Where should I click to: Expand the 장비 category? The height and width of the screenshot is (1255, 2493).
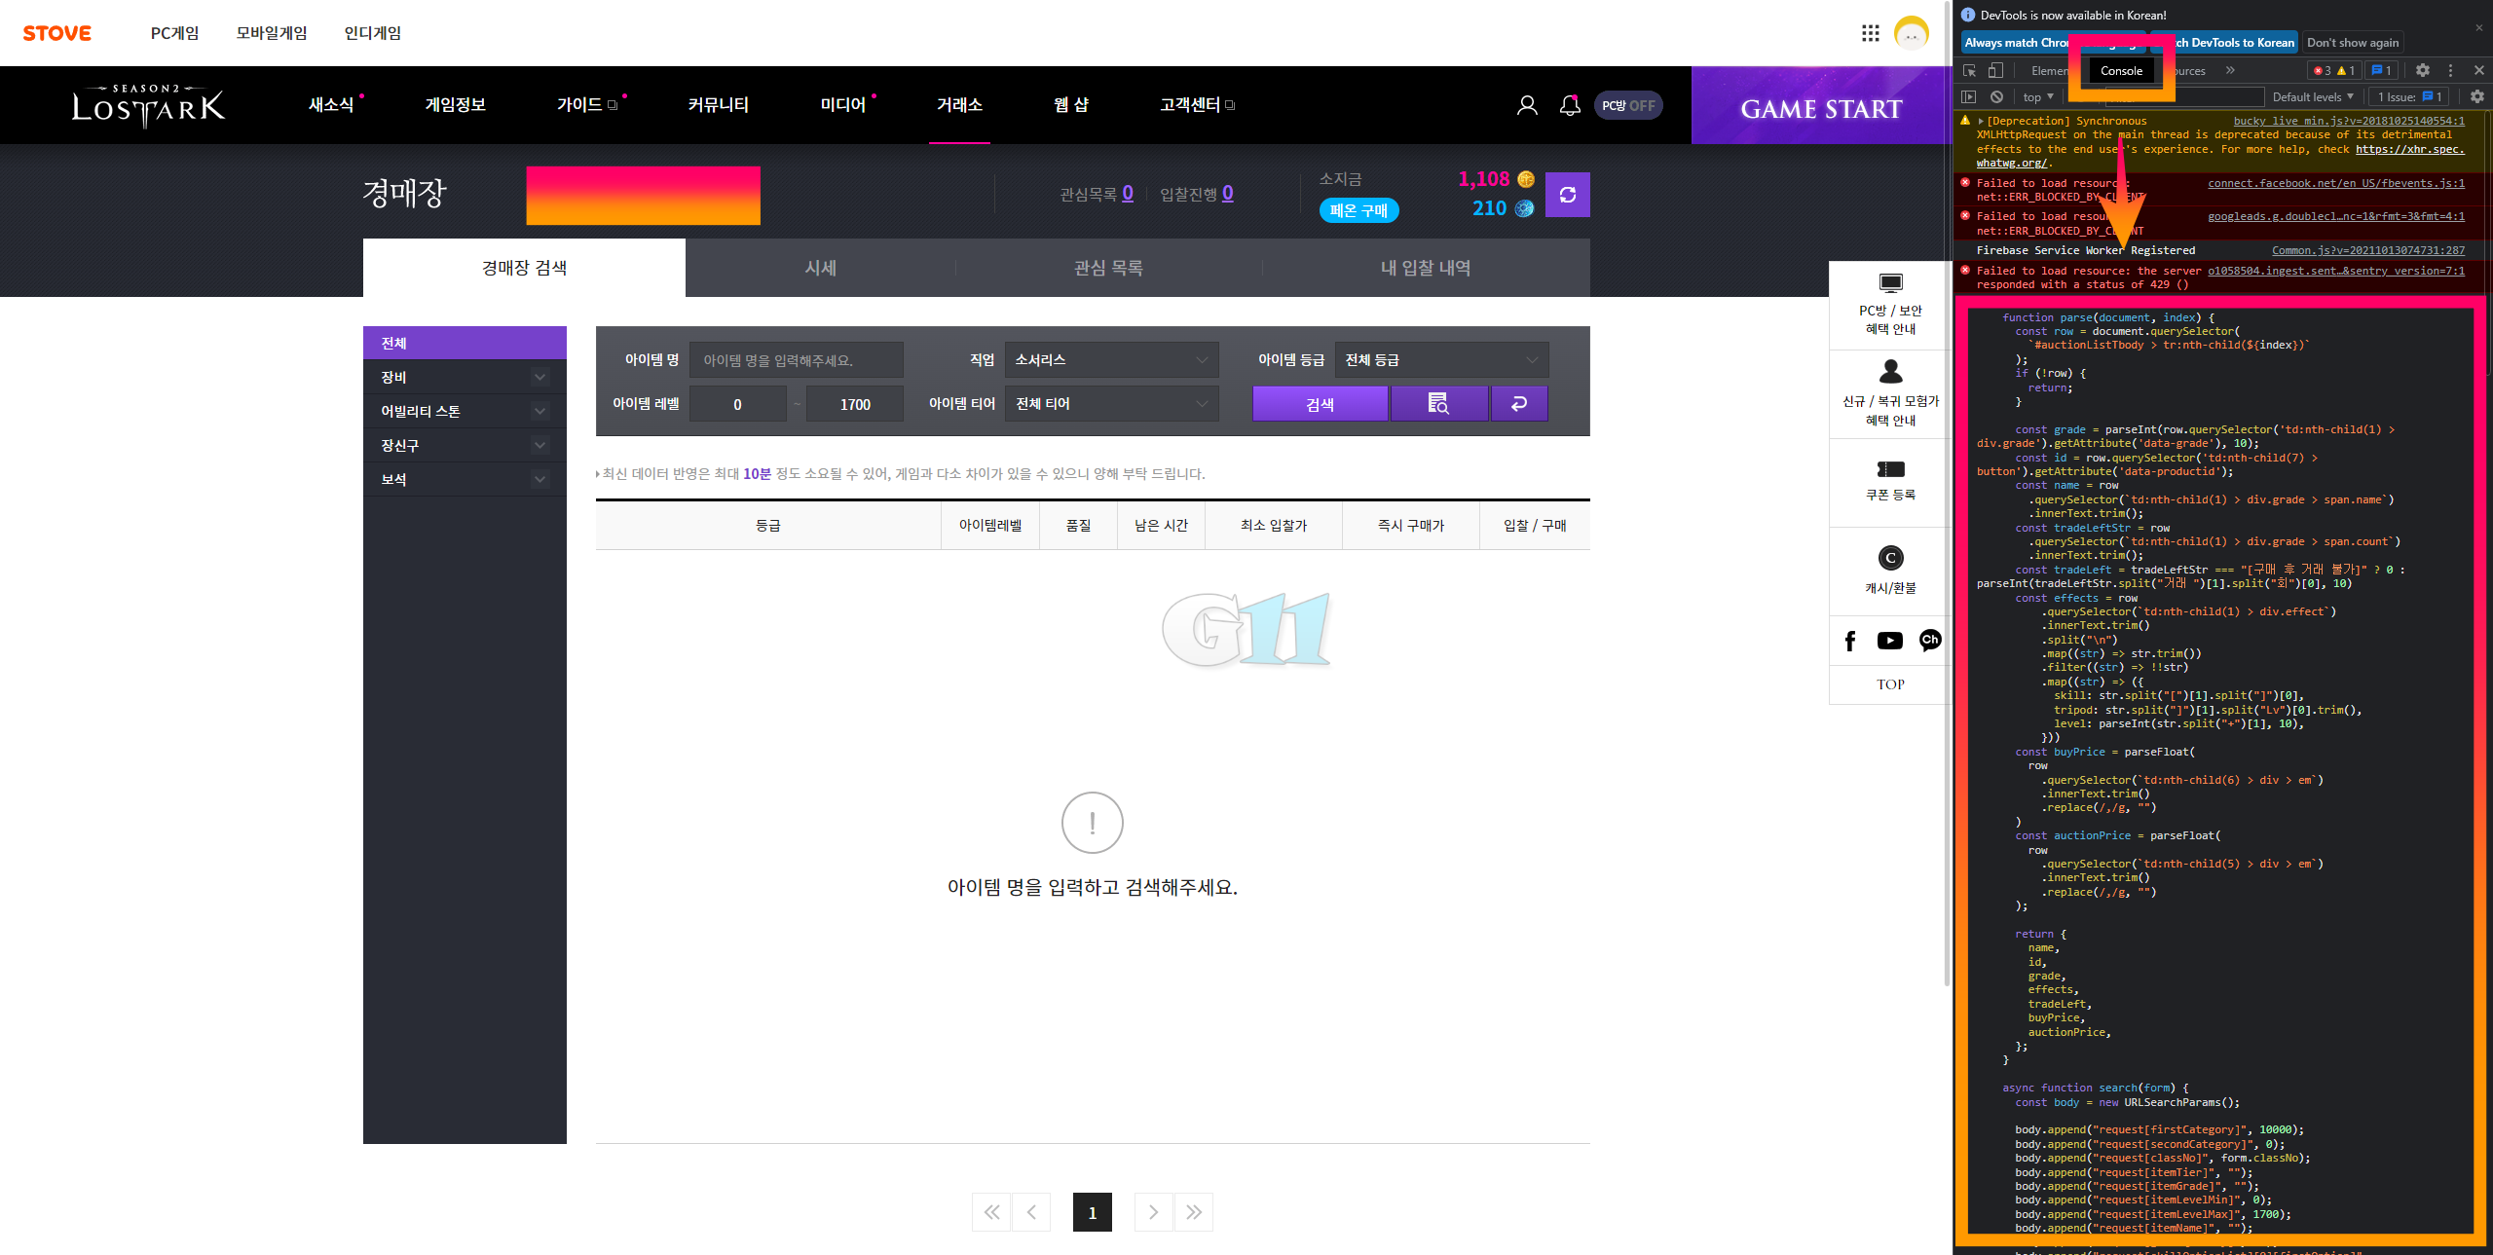coord(465,377)
